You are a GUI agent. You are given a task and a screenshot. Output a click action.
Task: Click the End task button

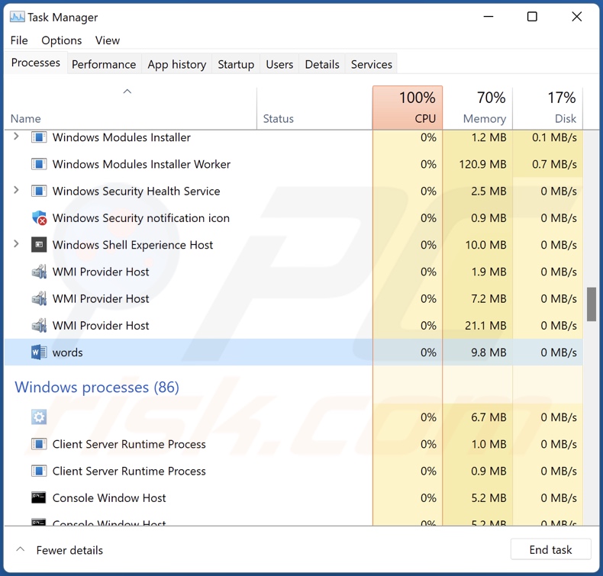tap(550, 549)
